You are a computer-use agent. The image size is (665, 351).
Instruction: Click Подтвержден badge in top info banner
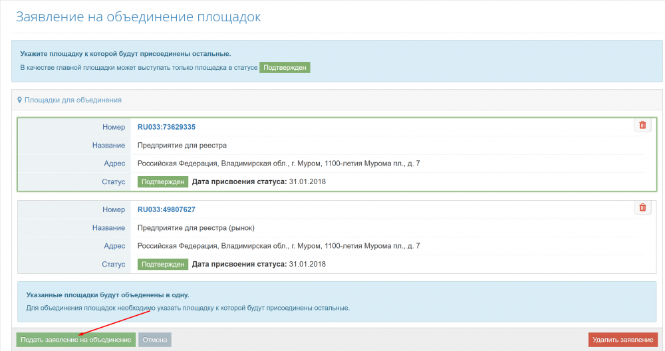coord(285,68)
